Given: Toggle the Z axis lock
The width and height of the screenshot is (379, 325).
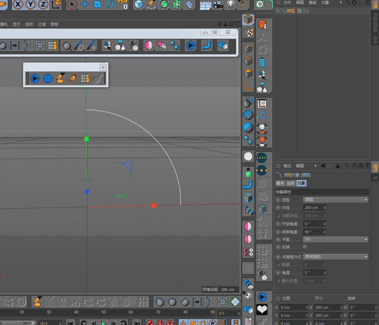Looking at the screenshot, I should pos(43,4).
